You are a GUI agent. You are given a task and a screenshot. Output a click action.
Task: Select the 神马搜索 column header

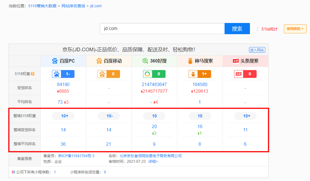(200, 61)
